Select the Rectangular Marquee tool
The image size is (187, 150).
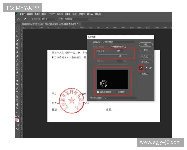[17, 32]
